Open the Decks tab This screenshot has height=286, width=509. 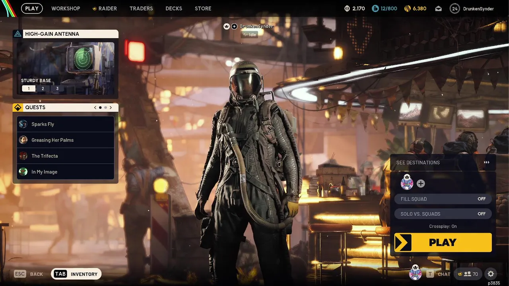point(174,8)
